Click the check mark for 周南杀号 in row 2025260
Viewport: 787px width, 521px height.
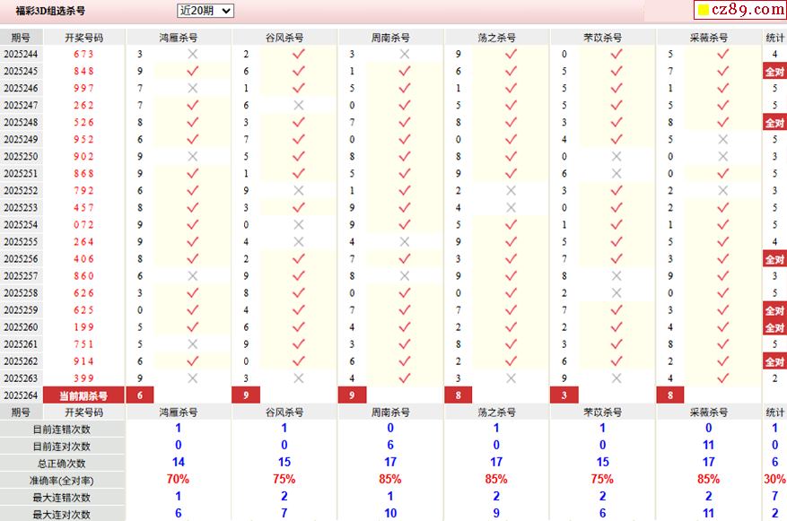click(405, 326)
